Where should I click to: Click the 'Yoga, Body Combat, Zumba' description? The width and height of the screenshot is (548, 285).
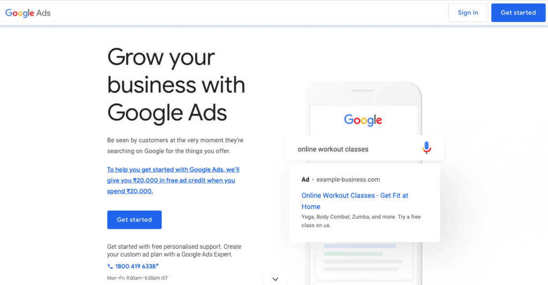pyautogui.click(x=361, y=221)
